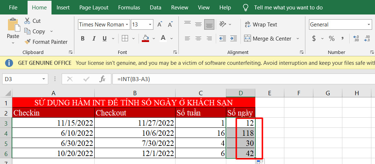Align text to the left
The image size is (375, 164).
(187, 38)
